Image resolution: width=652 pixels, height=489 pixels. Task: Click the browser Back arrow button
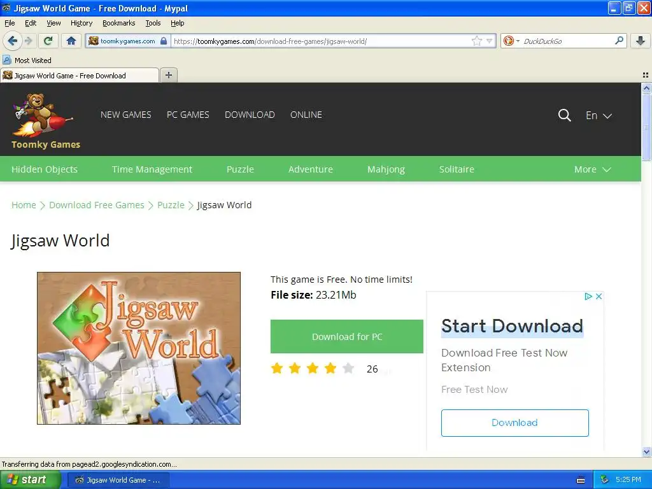coord(13,41)
